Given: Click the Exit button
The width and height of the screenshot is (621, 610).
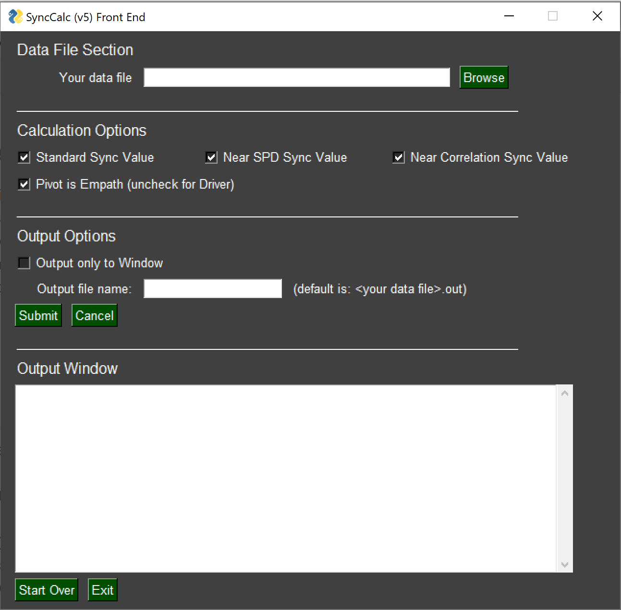Looking at the screenshot, I should click(102, 590).
